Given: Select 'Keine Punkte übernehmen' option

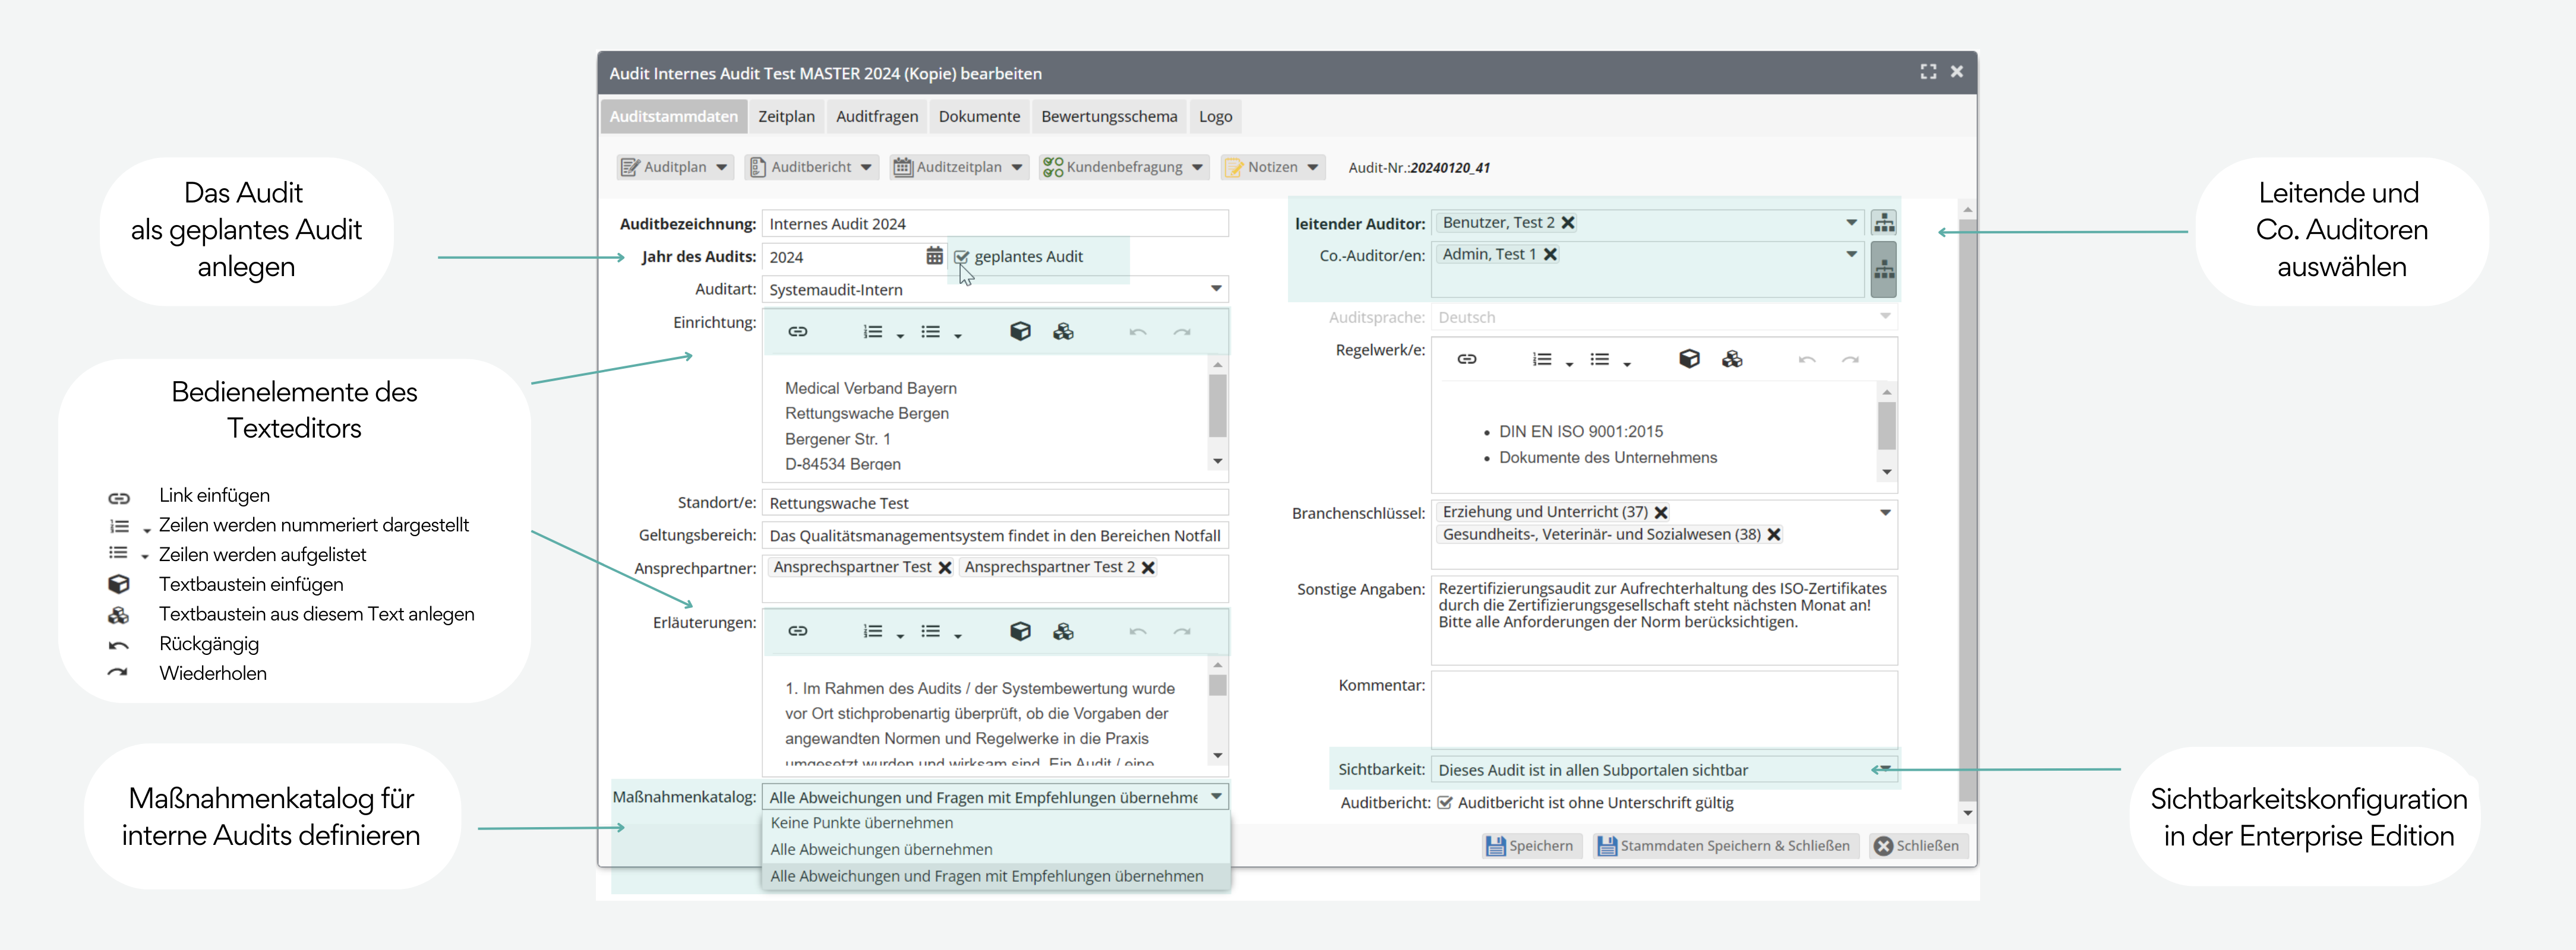Looking at the screenshot, I should tap(996, 823).
